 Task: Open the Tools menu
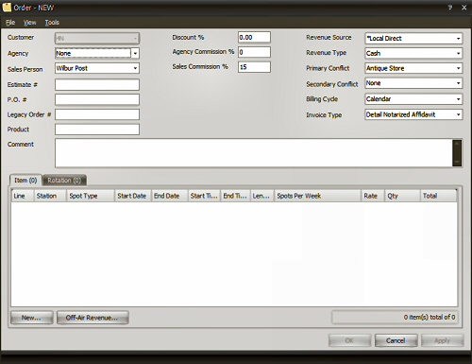(x=52, y=23)
